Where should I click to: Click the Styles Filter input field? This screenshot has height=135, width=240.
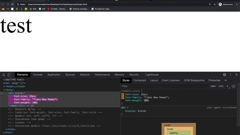pos(165,86)
